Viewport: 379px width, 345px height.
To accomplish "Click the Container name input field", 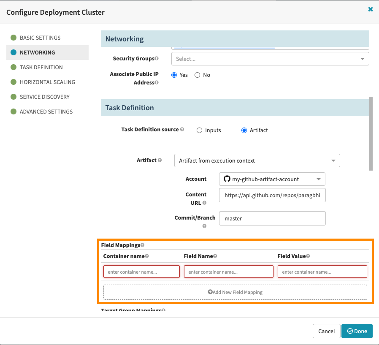I will pyautogui.click(x=141, y=271).
